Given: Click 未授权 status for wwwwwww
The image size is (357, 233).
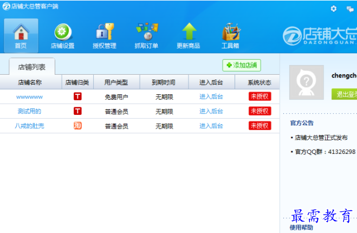Looking at the screenshot, I should coord(260,96).
